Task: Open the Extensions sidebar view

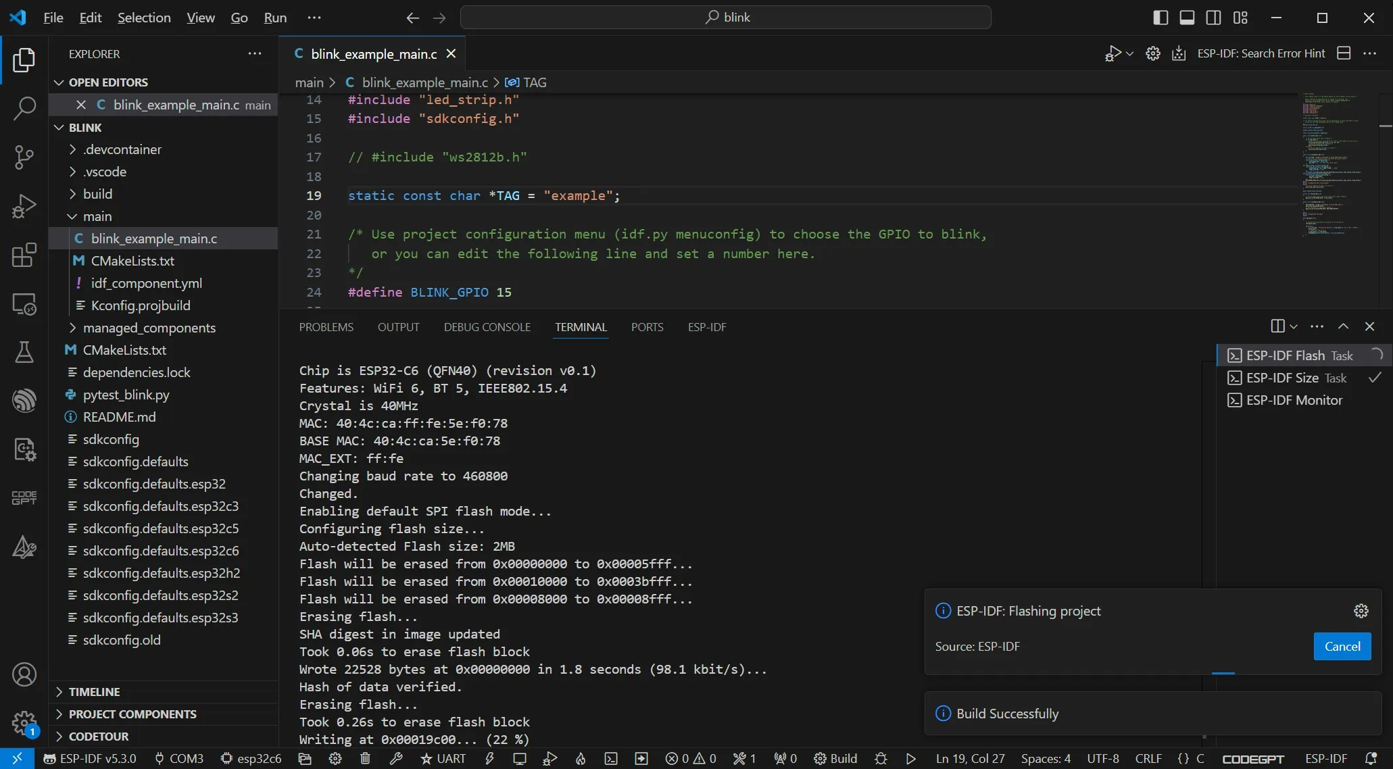Action: pyautogui.click(x=24, y=255)
